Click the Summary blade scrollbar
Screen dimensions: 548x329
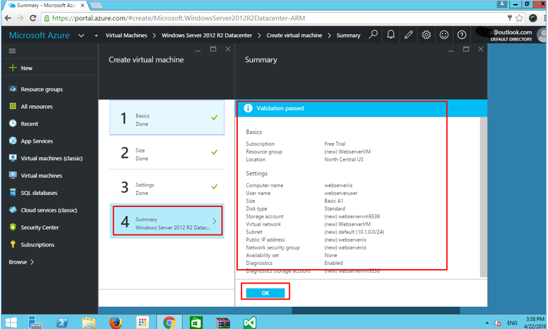pyautogui.click(x=484, y=197)
